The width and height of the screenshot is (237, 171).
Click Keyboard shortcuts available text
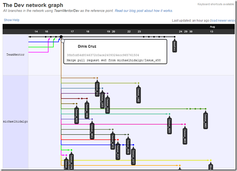coord(215,4)
